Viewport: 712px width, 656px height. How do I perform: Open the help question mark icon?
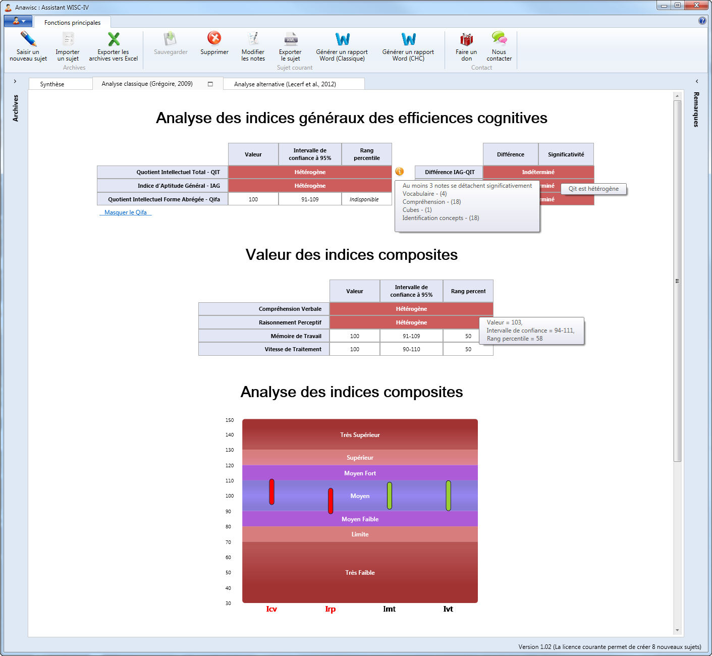click(702, 21)
